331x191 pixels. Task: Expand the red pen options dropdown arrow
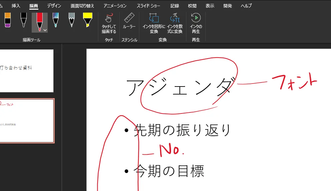pyautogui.click(x=45, y=30)
